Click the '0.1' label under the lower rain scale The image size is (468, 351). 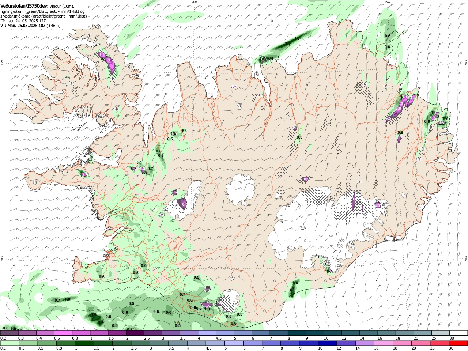[x=3, y=348]
